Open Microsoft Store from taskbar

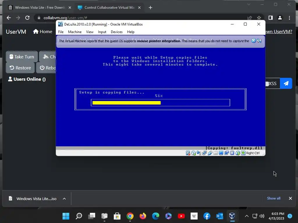click(x=117, y=216)
